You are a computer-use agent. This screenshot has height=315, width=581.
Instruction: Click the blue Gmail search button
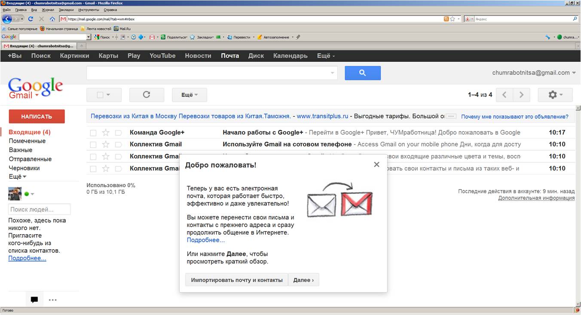tap(363, 73)
